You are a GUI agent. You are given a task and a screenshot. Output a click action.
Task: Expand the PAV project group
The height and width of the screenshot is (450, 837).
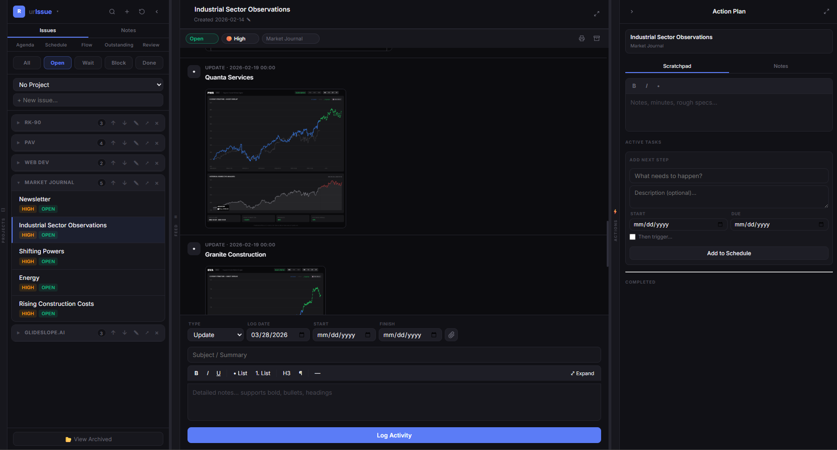tap(18, 143)
